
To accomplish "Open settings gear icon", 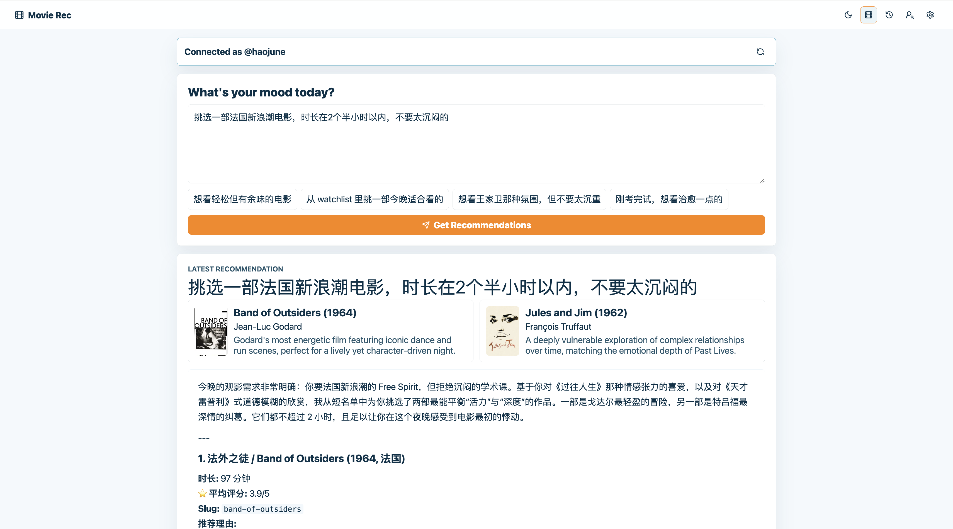I will coord(930,15).
